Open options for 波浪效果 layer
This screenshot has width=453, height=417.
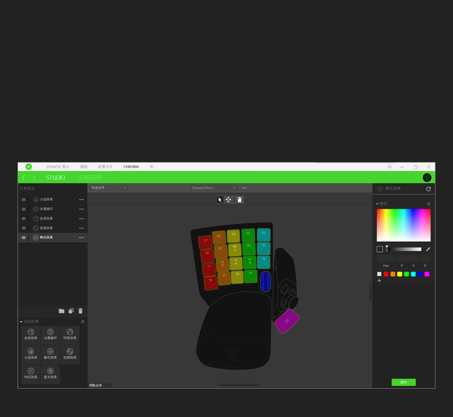(x=82, y=218)
